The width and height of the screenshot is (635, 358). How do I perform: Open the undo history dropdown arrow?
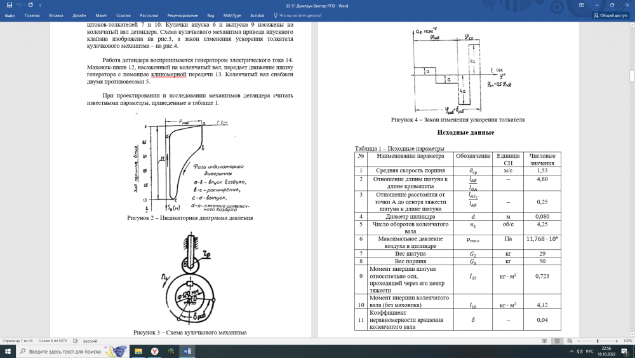[x=24, y=5]
